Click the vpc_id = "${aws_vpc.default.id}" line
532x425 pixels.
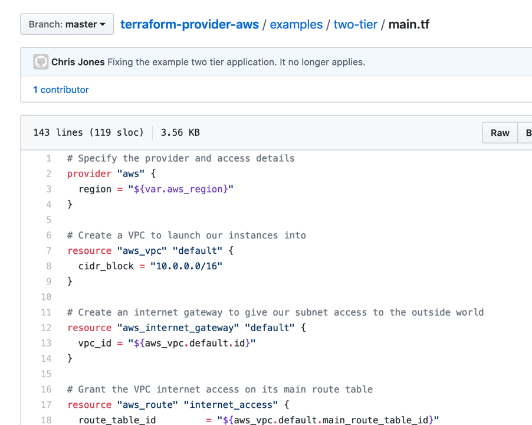(x=167, y=343)
